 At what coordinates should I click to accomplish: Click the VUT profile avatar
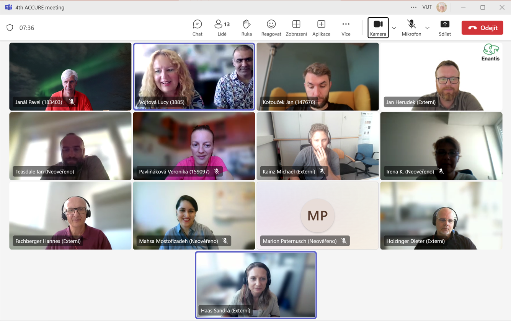coord(441,7)
